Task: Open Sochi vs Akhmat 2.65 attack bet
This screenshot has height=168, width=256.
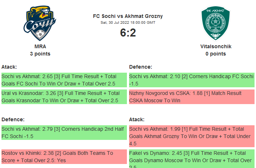Action: point(64,80)
